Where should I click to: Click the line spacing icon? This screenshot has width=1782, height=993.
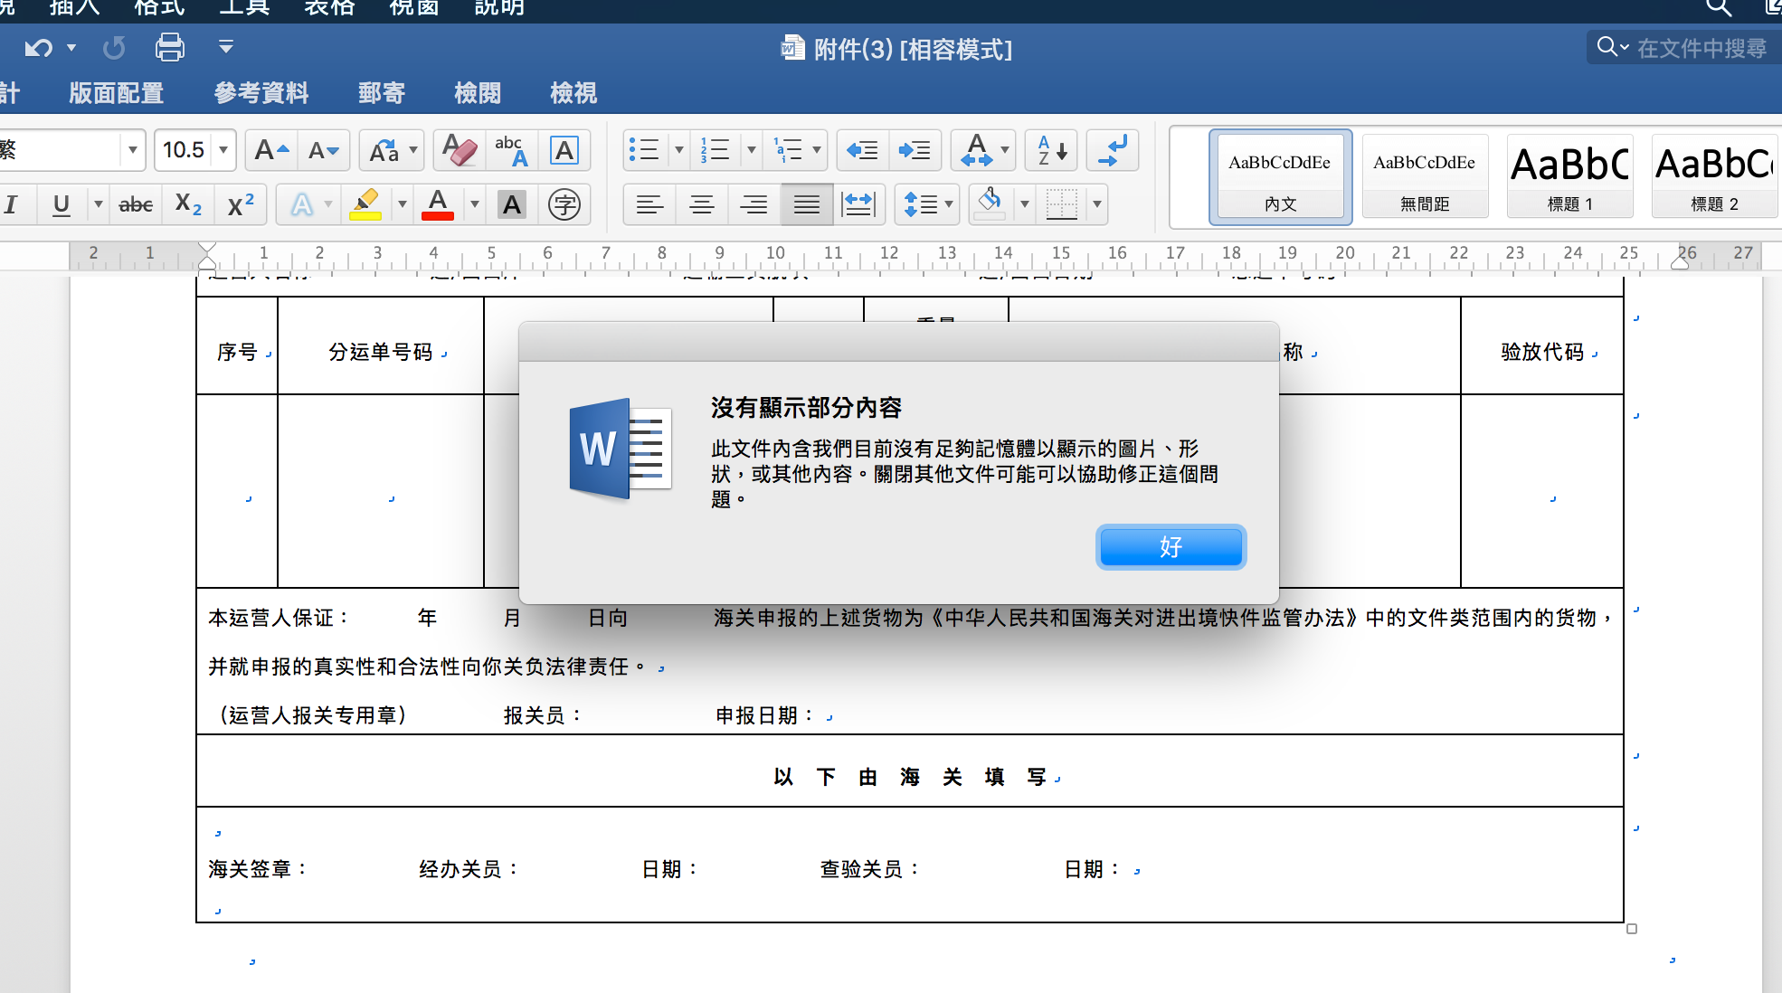click(921, 204)
